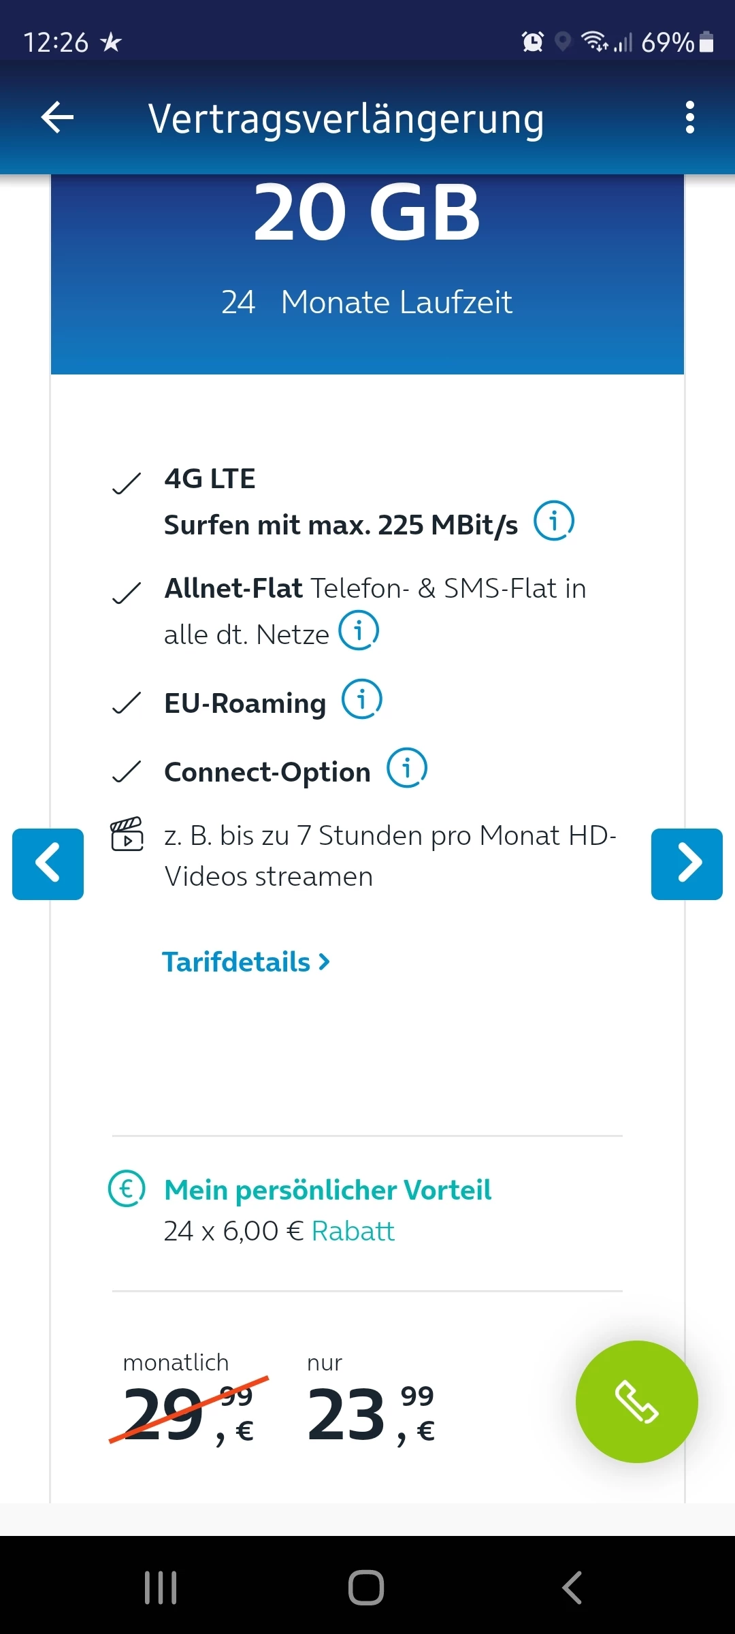
Task: Tap Mein persönlicher Vorteil heading
Action: tap(327, 1190)
